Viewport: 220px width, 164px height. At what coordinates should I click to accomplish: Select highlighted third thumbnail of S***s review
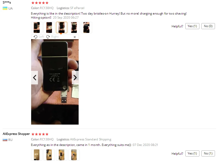point(62,27)
